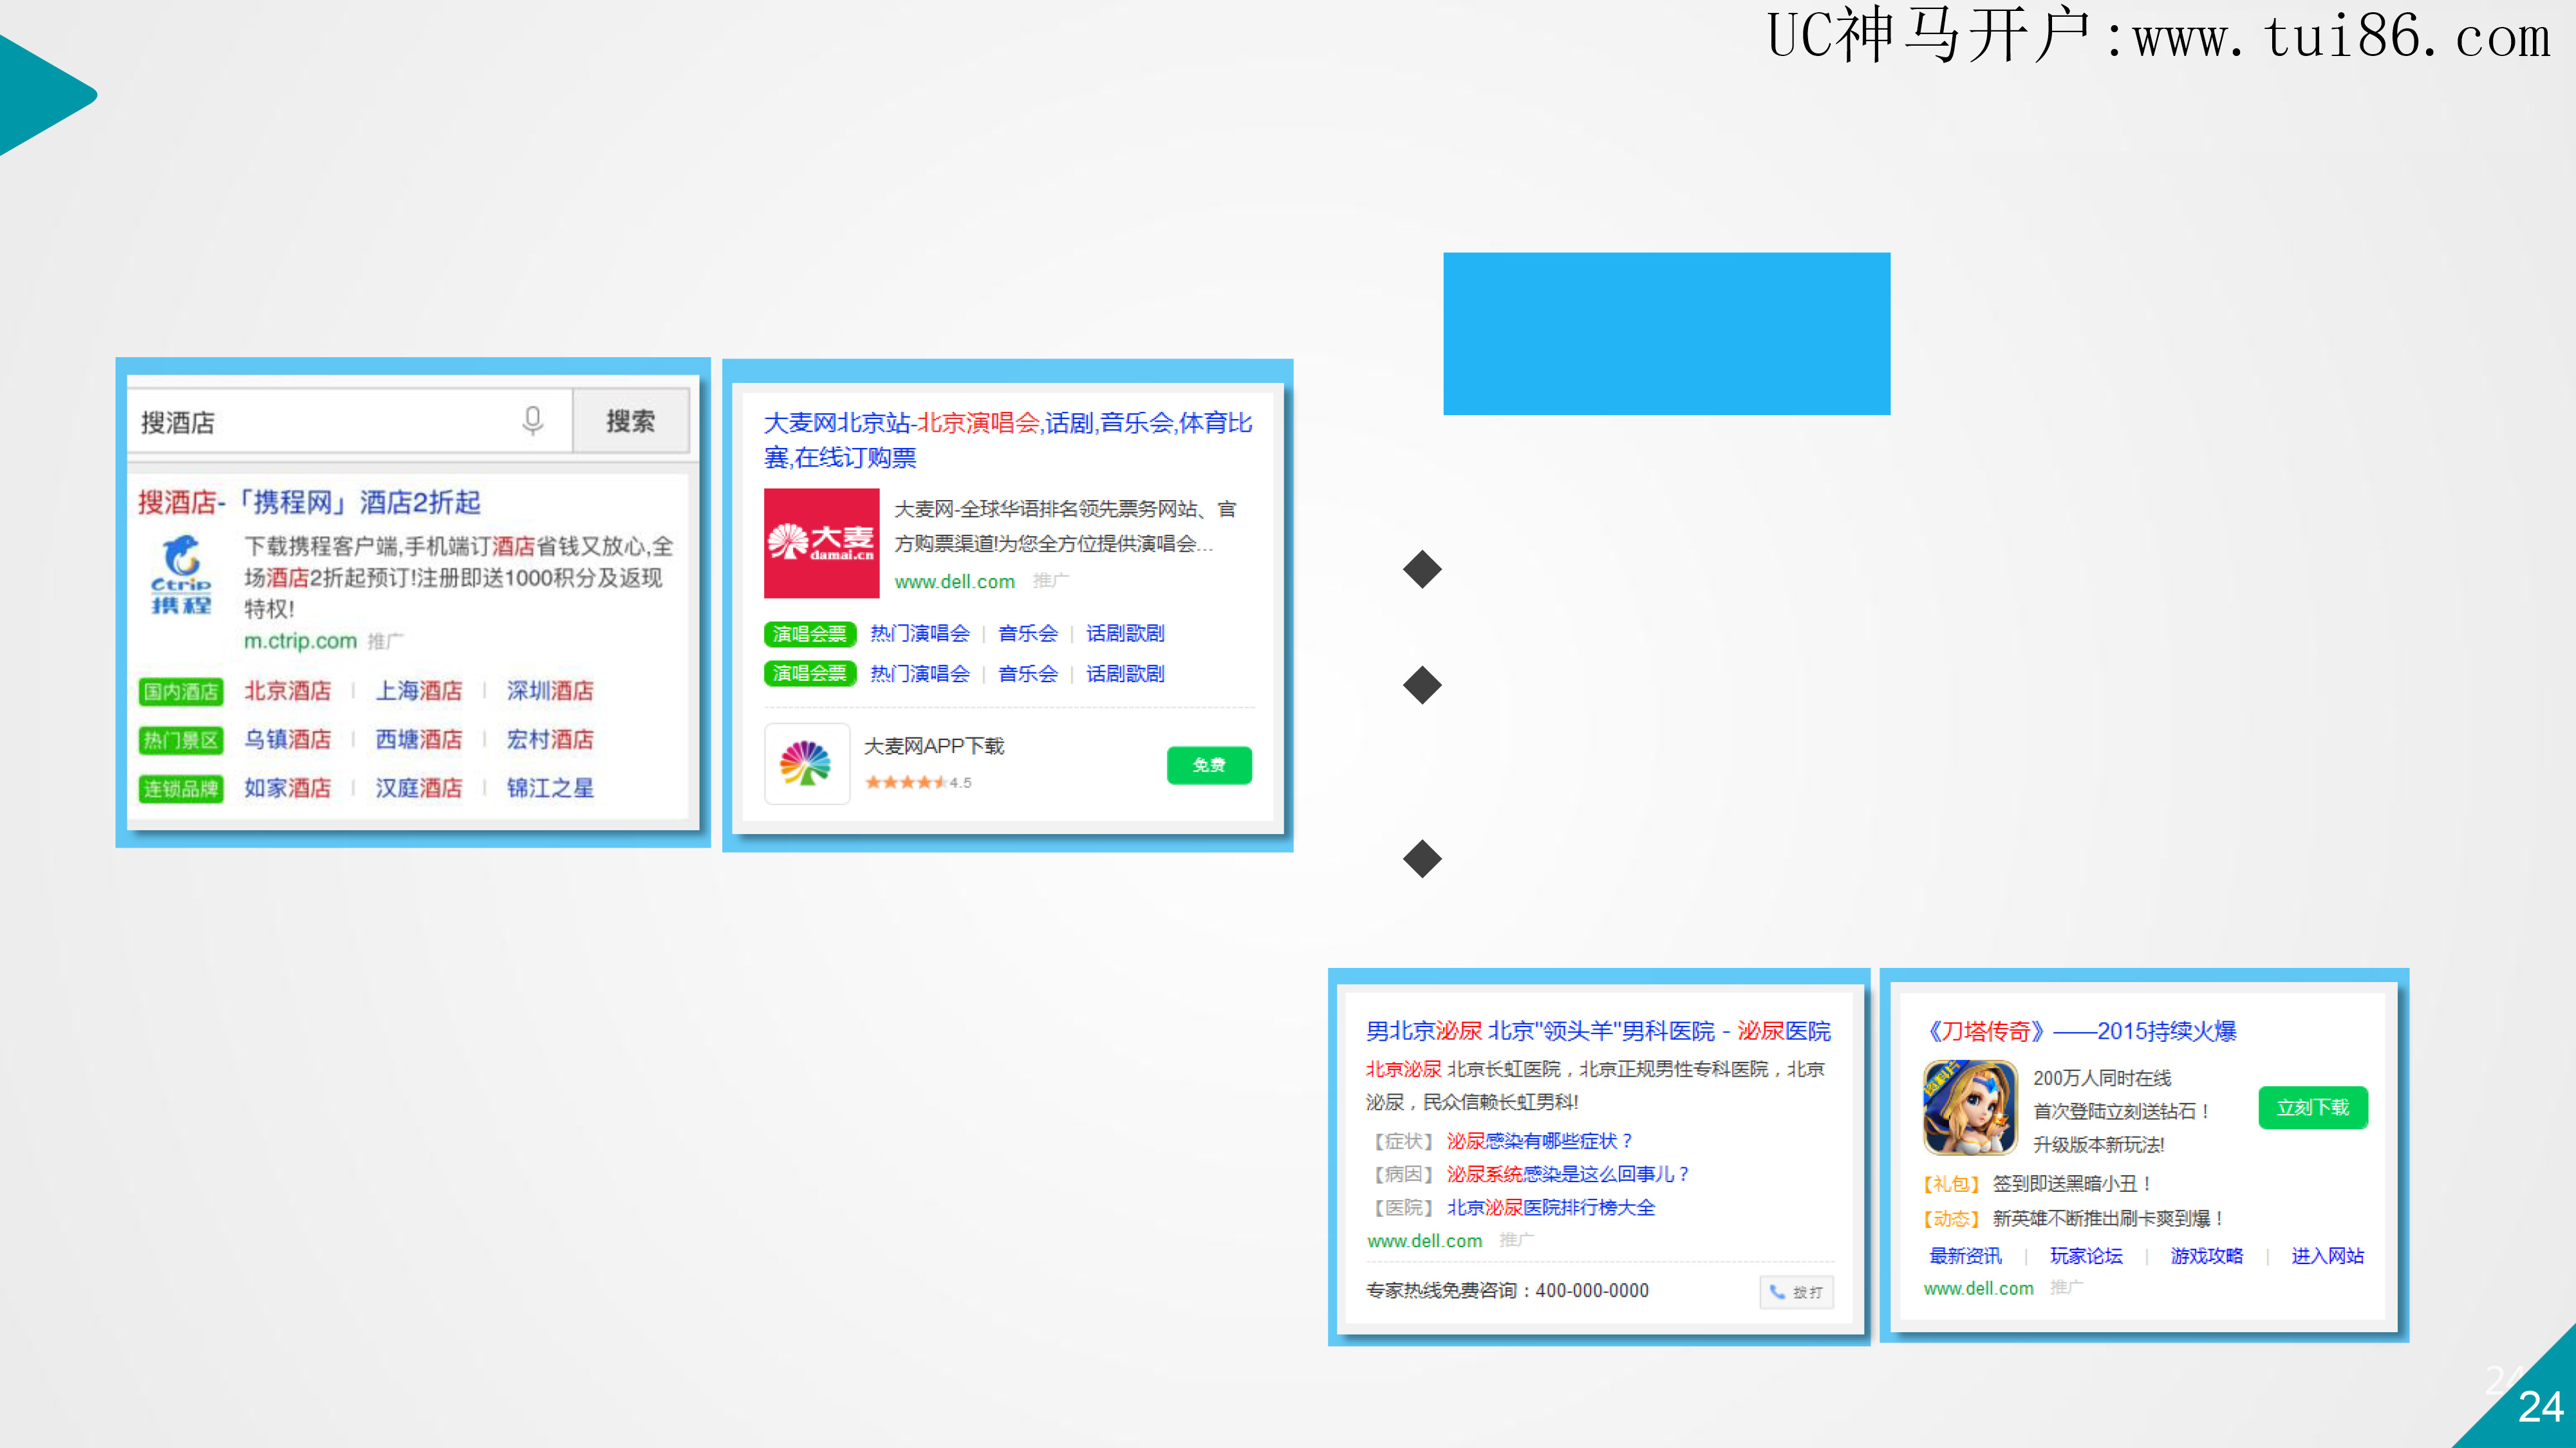The image size is (2576, 1448).
Task: Open the 如家酒店 link
Action: click(x=288, y=789)
